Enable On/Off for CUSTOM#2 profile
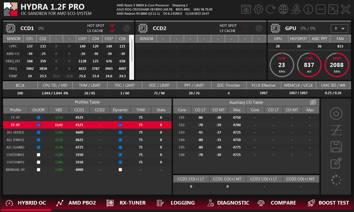The height and width of the screenshot is (212, 354). (38, 162)
